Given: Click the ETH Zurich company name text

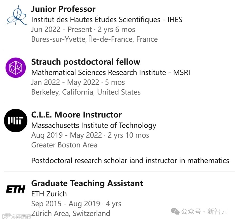Looking at the screenshot, I should point(49,194).
